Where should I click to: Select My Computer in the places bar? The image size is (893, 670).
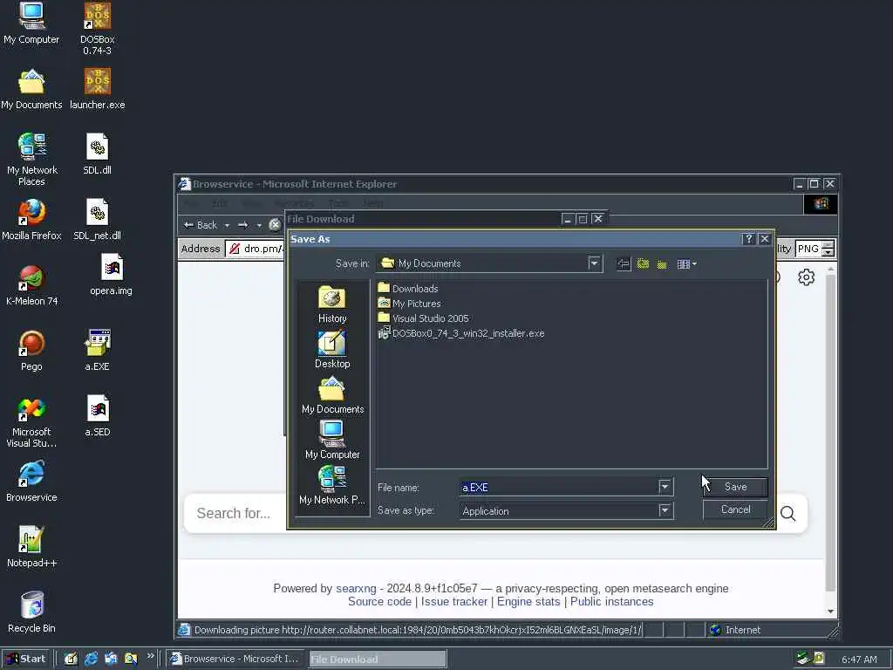(332, 441)
